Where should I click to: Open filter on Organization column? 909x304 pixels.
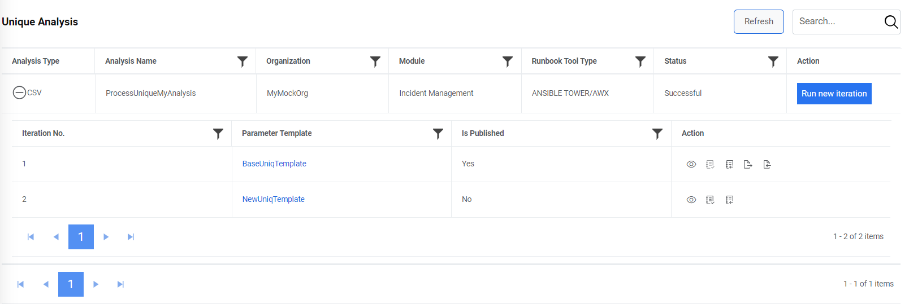pos(375,61)
